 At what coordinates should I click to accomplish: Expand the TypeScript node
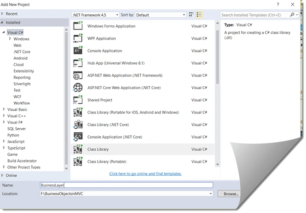click(x=4, y=148)
